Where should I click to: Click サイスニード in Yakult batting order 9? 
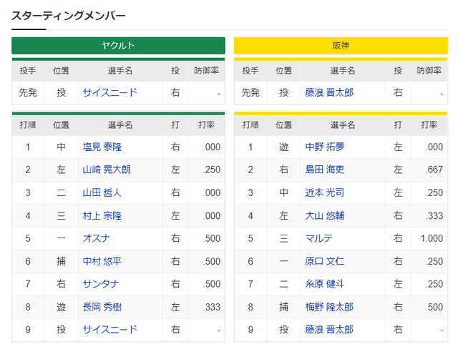[x=109, y=330]
